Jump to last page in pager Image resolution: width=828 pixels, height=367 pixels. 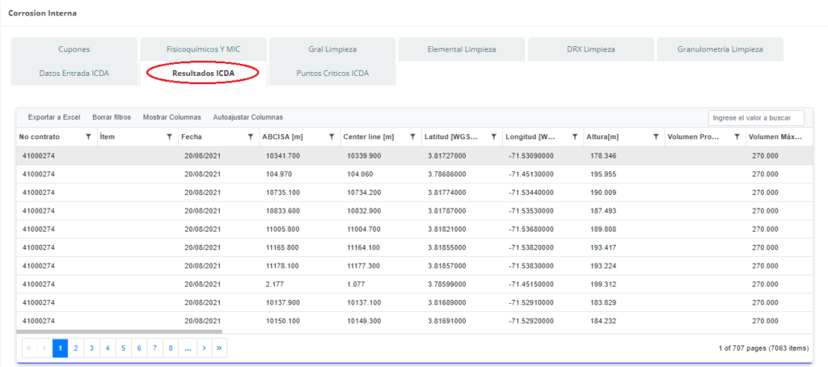[218, 348]
